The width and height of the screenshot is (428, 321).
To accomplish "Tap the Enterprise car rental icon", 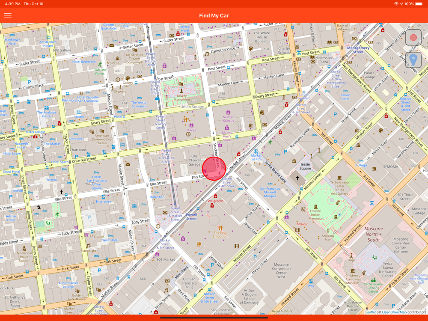I will coord(104,198).
